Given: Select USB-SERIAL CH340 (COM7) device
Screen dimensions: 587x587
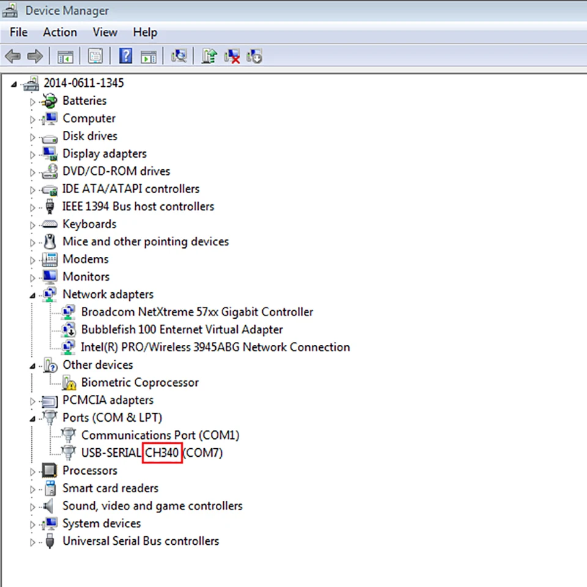Looking at the screenshot, I should point(152,452).
